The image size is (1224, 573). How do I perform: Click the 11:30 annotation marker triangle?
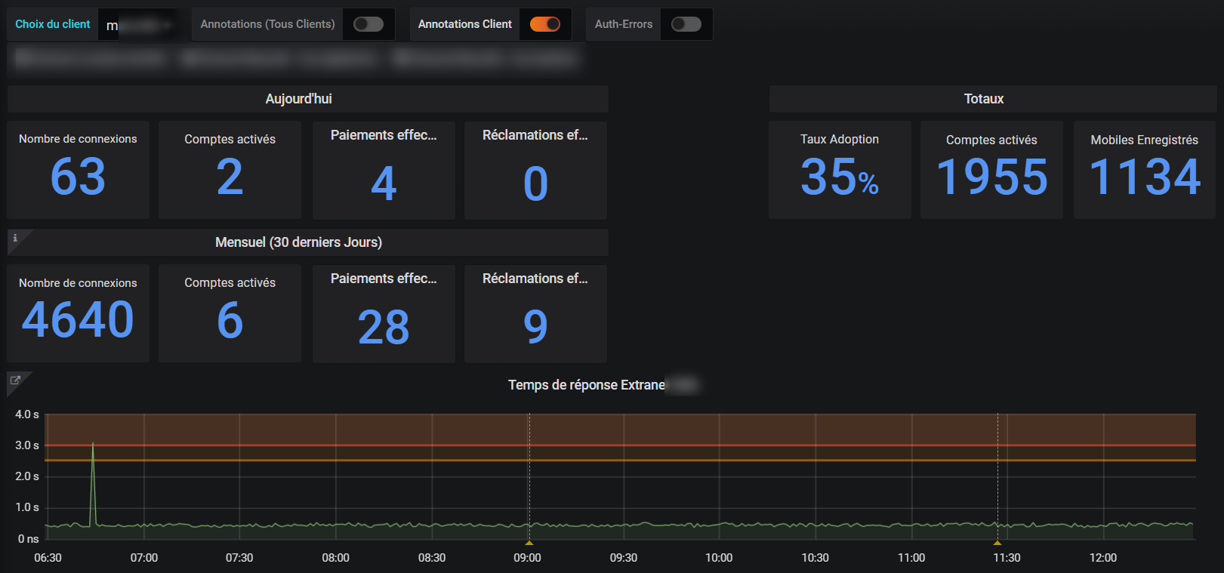point(997,543)
